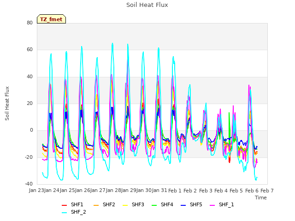Screen dimensions: 295x221
Task: Click the orange SHF2 legend color marker
Action: 96,205
